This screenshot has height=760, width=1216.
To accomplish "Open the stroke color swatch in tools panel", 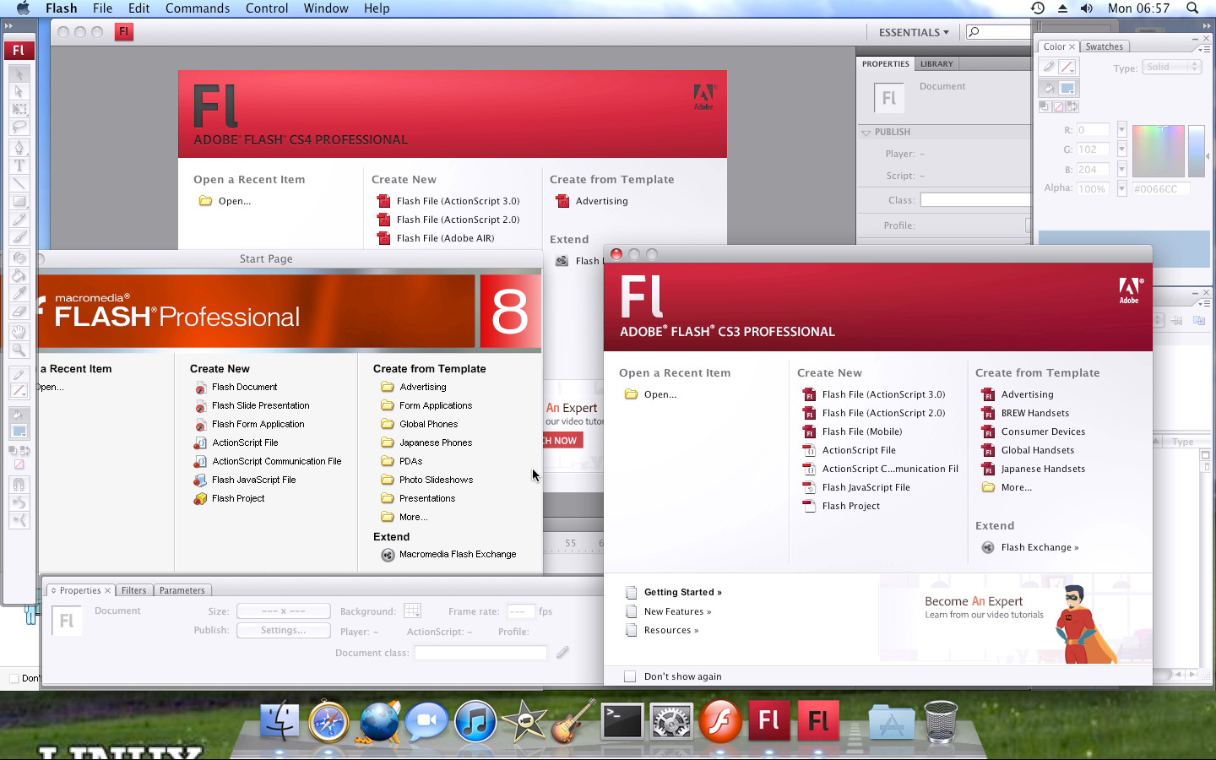I will pos(19,391).
